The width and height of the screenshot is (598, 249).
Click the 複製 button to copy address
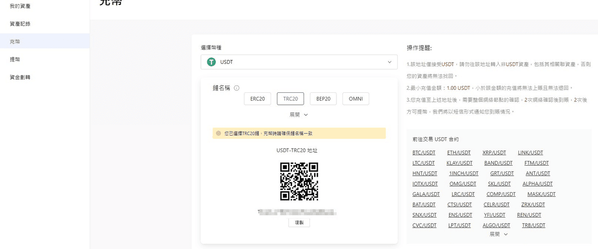(299, 223)
